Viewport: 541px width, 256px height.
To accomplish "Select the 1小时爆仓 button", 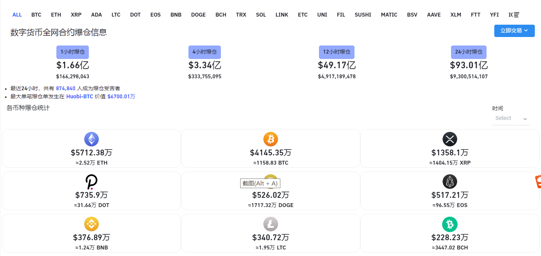I will pyautogui.click(x=73, y=52).
